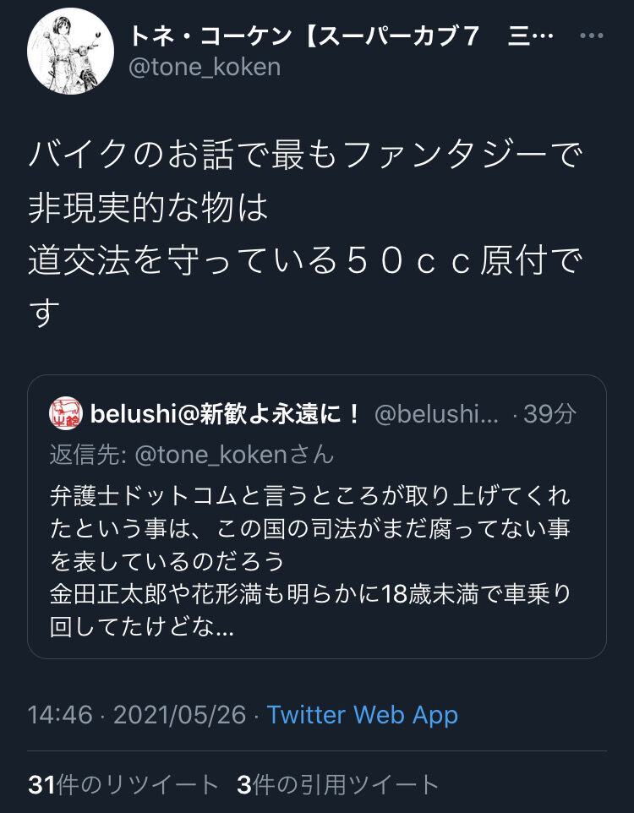
Task: Click the 39分 timestamp on quoted tweet
Action: pyautogui.click(x=552, y=410)
